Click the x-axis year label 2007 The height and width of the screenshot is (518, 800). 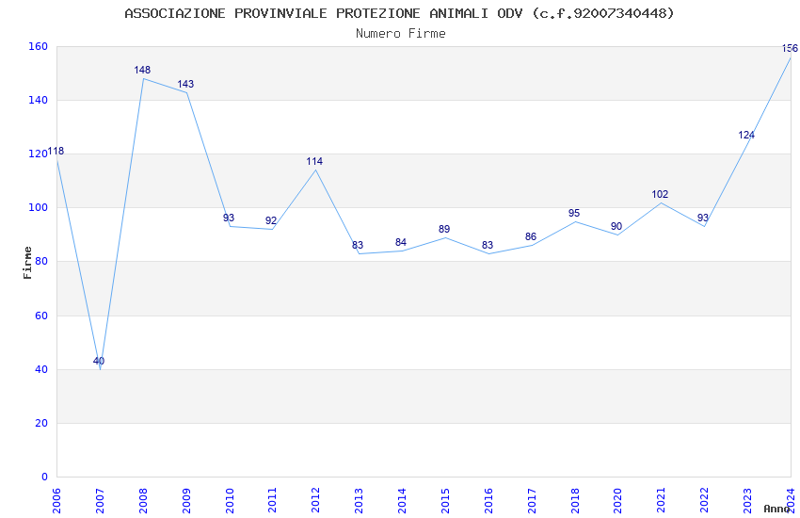coord(100,500)
